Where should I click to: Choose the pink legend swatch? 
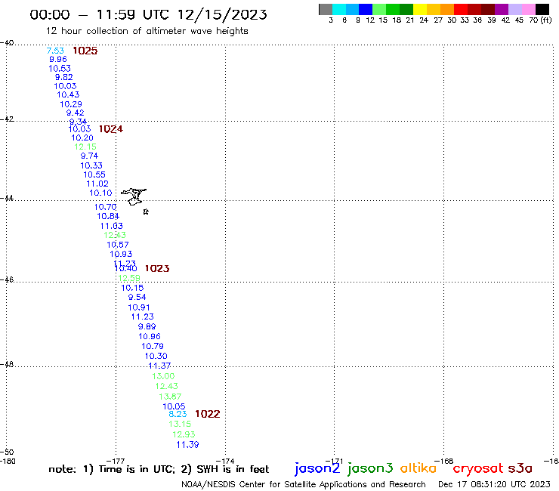coord(529,9)
